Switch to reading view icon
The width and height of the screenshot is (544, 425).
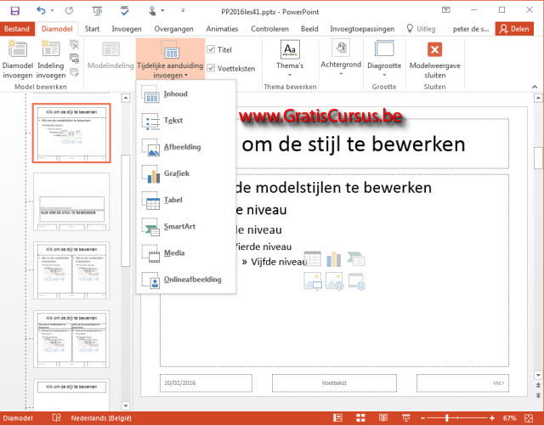383,418
